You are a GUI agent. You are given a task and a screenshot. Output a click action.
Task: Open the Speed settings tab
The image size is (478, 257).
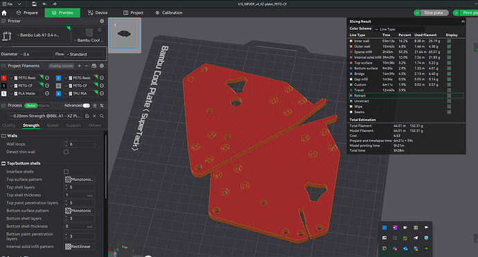53,125
